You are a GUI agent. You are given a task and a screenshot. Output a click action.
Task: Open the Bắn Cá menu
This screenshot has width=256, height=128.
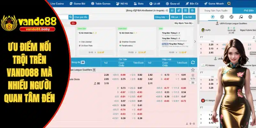click(192, 4)
